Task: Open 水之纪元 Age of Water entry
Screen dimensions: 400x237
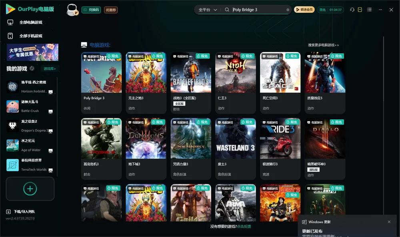Action: (30, 145)
